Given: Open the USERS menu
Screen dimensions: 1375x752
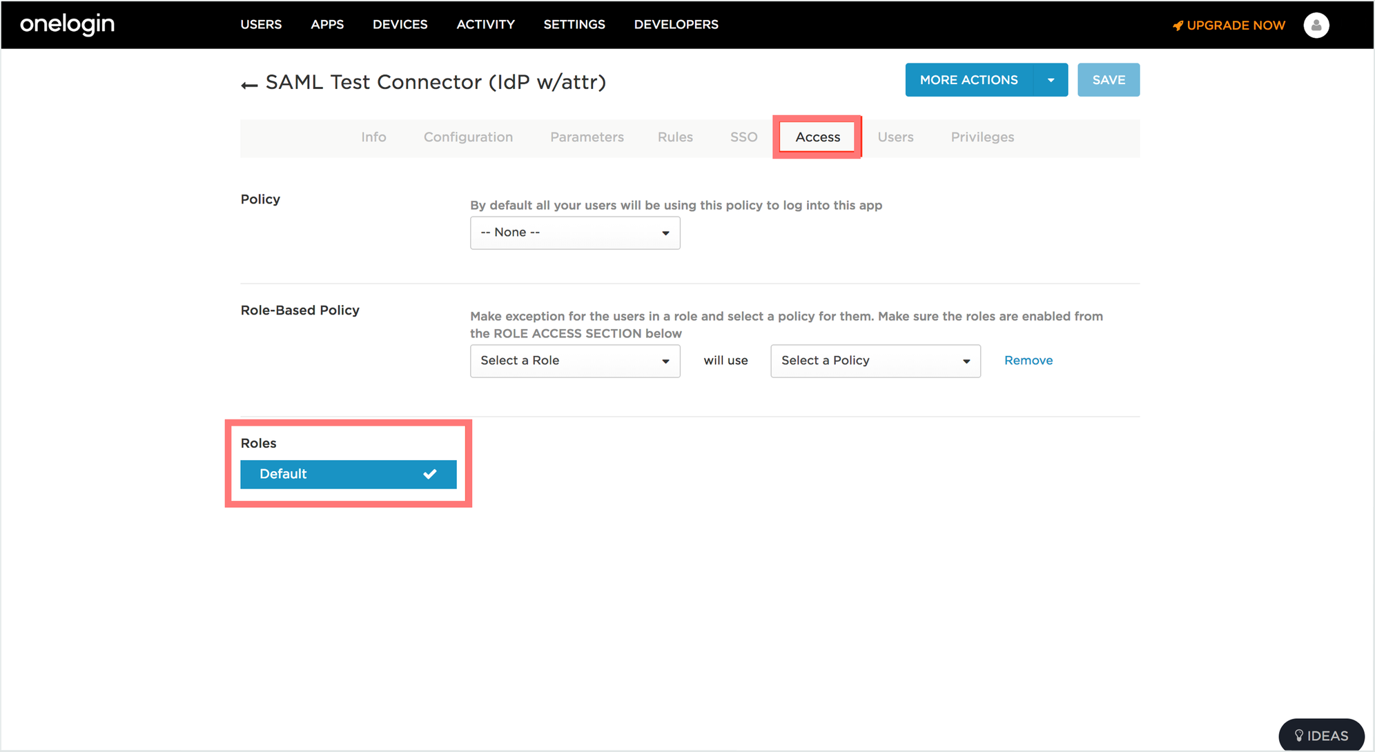Looking at the screenshot, I should click(261, 24).
